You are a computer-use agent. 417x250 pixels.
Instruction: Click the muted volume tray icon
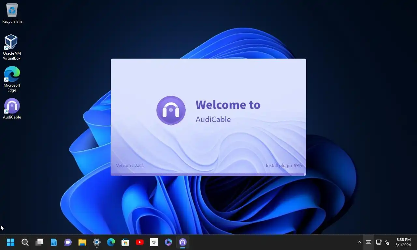pos(387,242)
